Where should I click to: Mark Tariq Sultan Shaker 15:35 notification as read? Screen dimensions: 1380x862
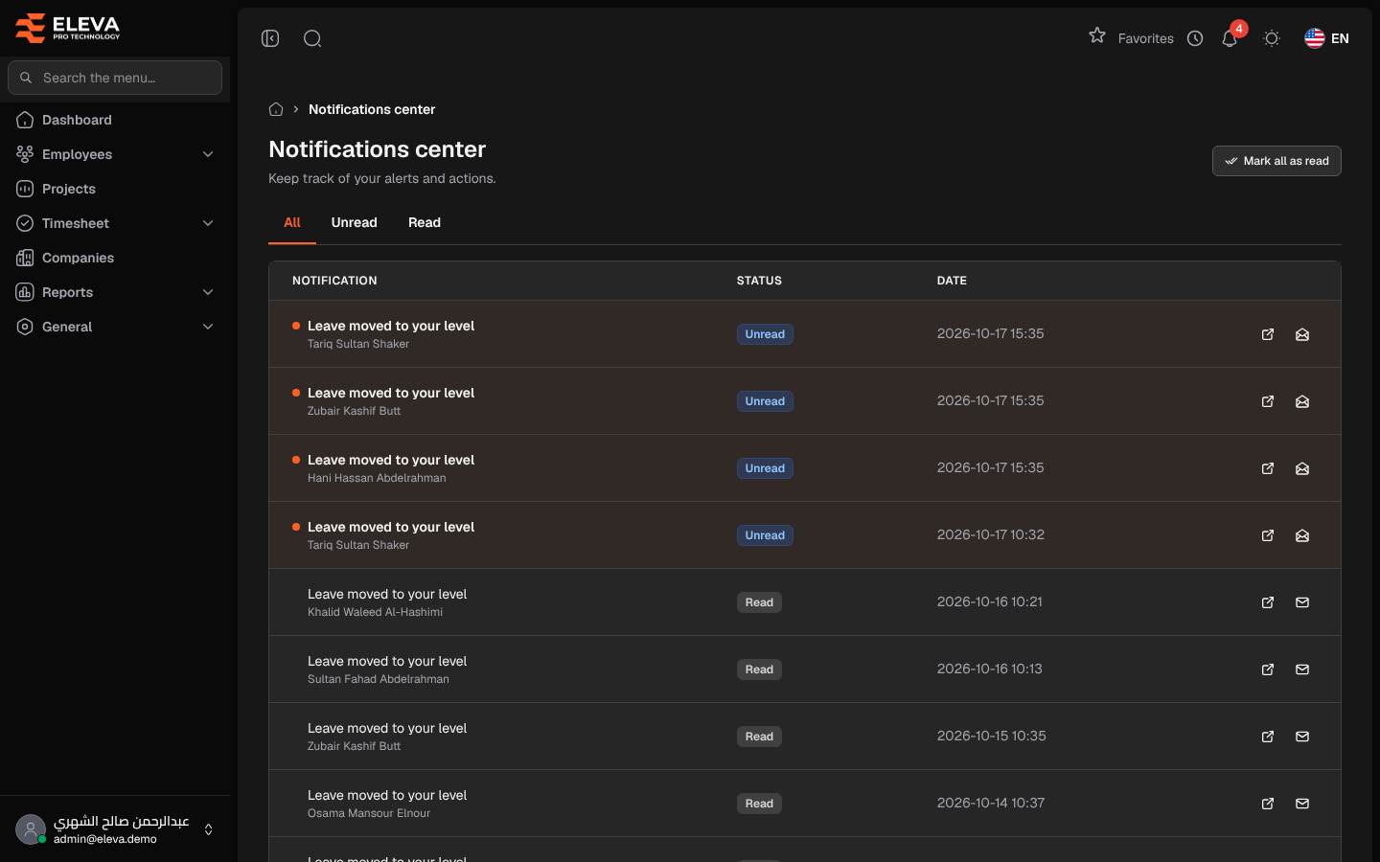[x=1302, y=334]
